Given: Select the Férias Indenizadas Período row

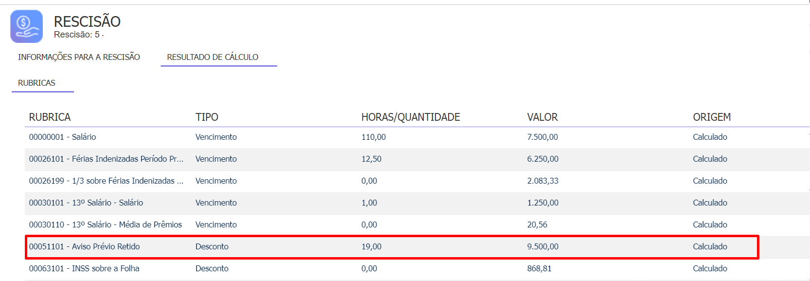Looking at the screenshot, I should [417, 159].
